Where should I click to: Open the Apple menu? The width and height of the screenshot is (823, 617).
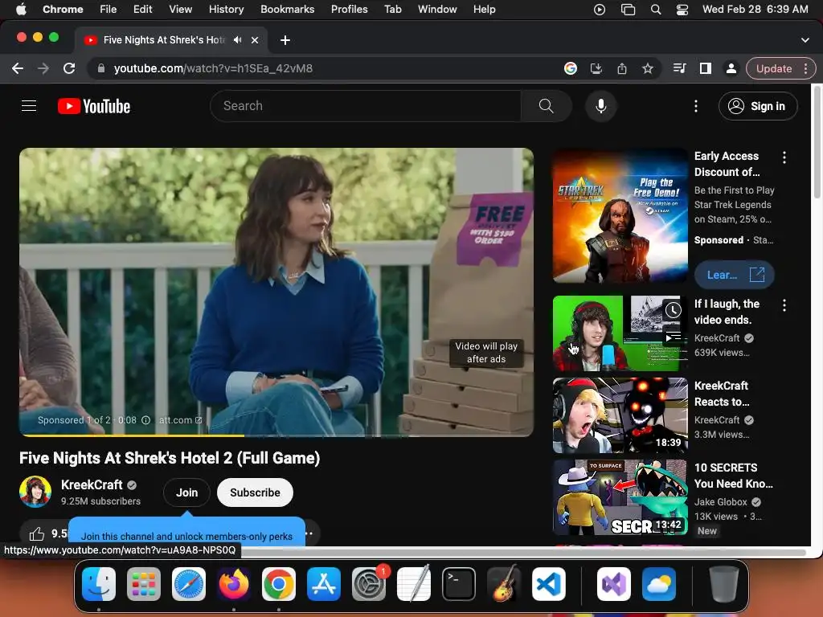point(21,9)
